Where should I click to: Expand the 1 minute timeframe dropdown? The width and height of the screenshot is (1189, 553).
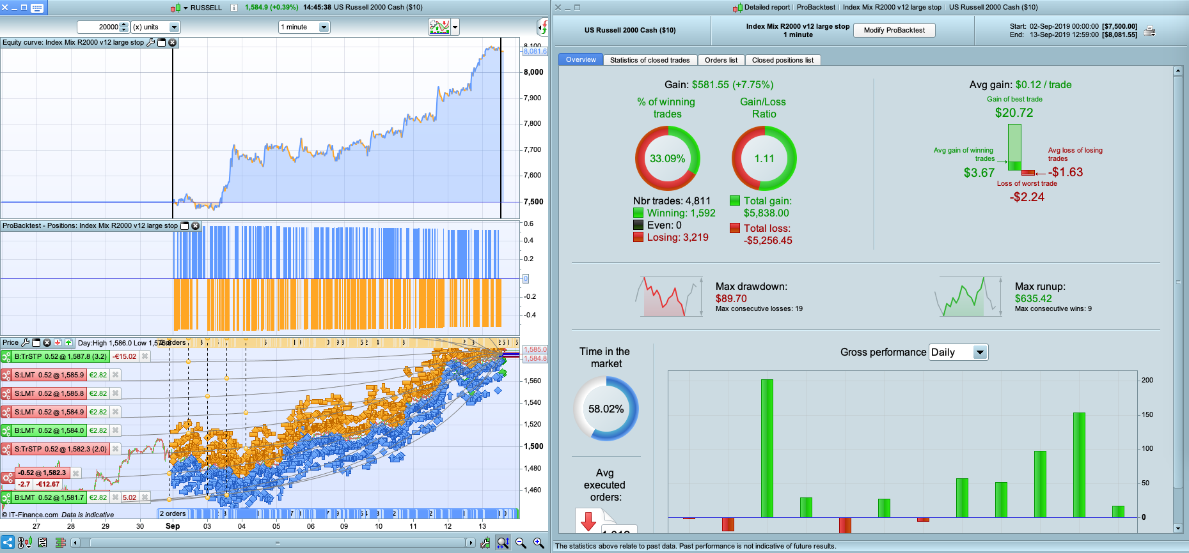(324, 27)
